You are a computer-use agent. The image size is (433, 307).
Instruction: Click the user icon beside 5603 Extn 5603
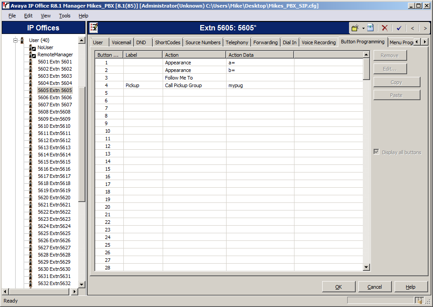tap(31, 76)
